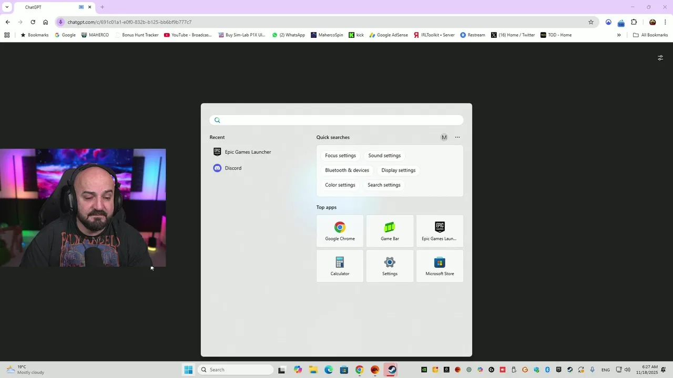Viewport: 673px width, 378px height.
Task: Choose the Display settings quick search
Action: (x=398, y=170)
